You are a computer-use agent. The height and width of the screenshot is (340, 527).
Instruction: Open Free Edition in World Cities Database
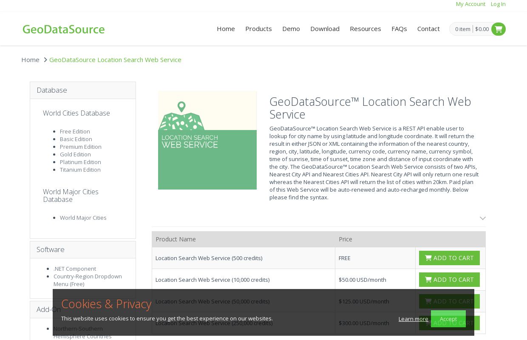pos(75,131)
